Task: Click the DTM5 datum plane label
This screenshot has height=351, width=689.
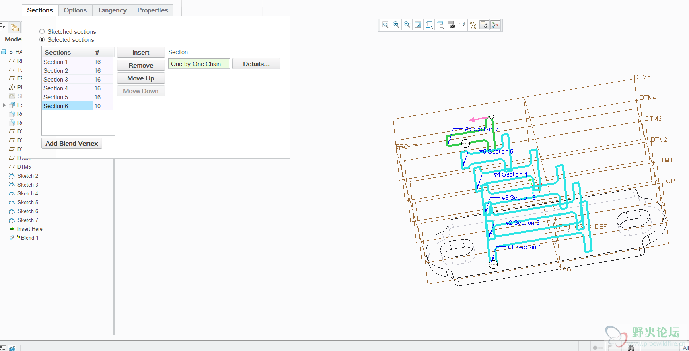Action: (642, 77)
